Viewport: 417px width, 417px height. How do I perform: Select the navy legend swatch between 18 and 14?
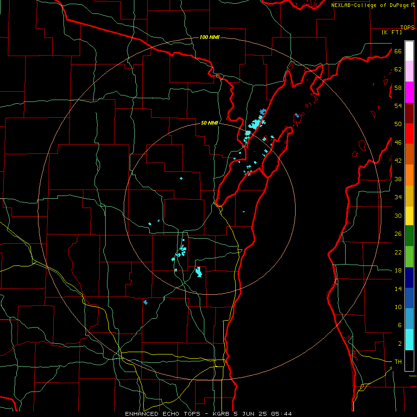pos(409,278)
